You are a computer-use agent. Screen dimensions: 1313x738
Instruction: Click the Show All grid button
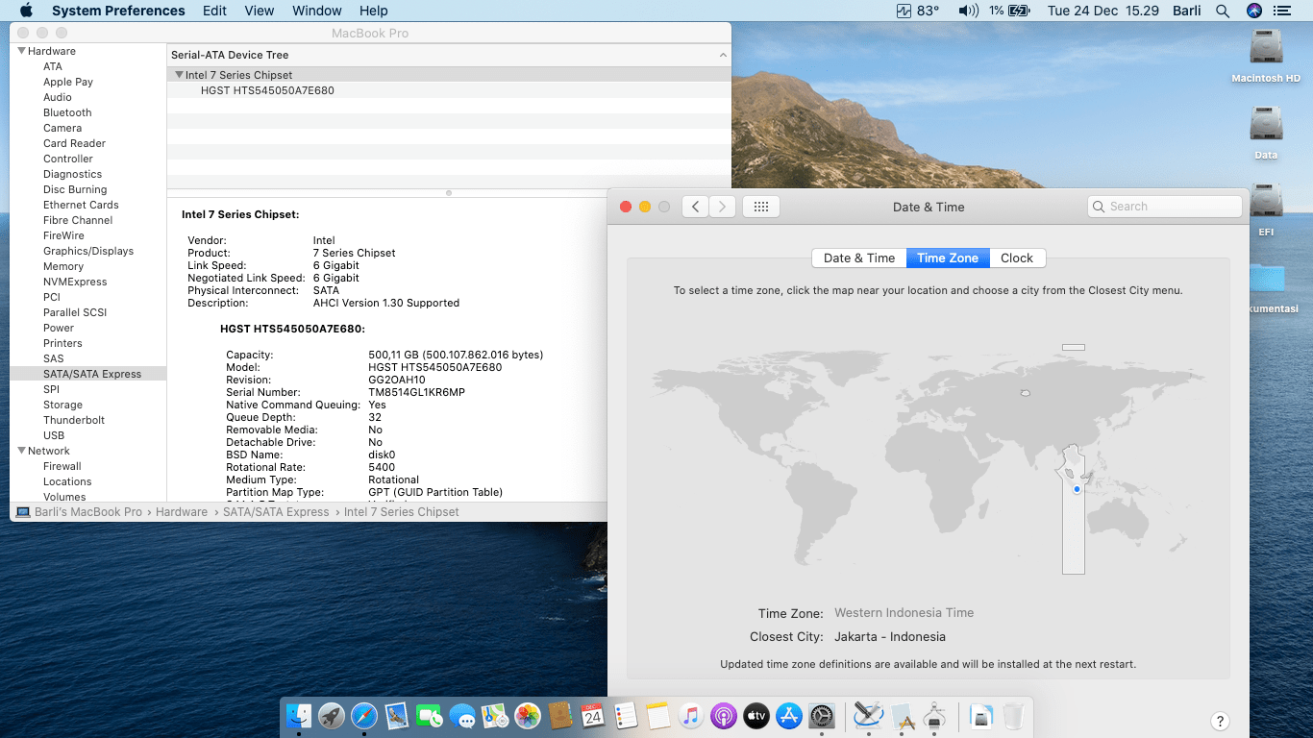pos(760,207)
